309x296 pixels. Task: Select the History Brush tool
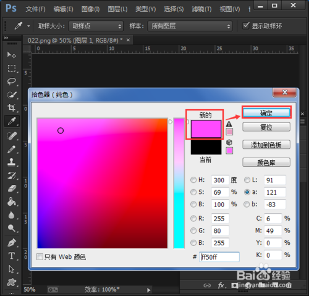tap(12, 175)
